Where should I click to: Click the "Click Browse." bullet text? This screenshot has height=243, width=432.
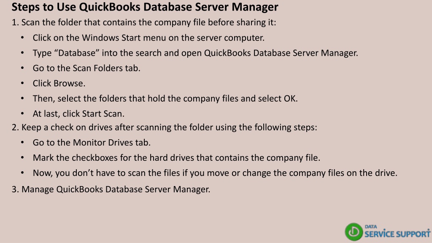pyautogui.click(x=59, y=83)
